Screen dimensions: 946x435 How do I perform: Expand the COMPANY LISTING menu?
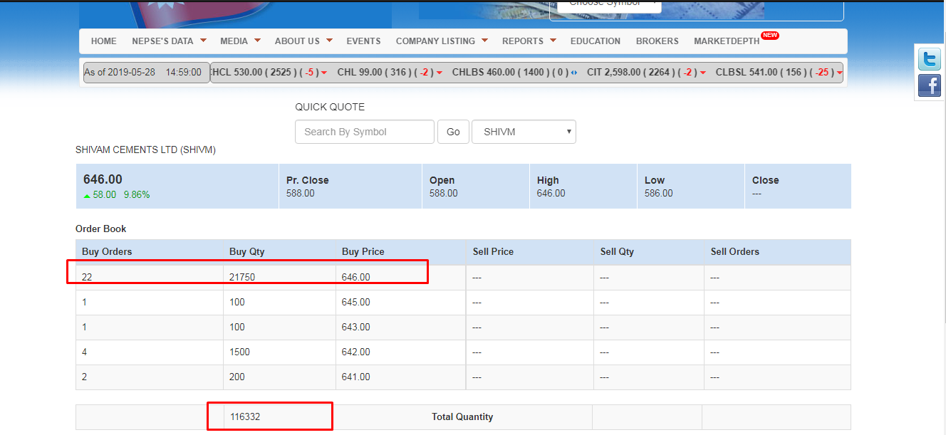point(442,41)
